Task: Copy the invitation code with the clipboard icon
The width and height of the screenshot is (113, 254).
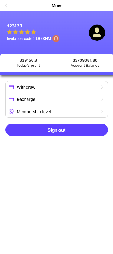Action: tap(56, 39)
